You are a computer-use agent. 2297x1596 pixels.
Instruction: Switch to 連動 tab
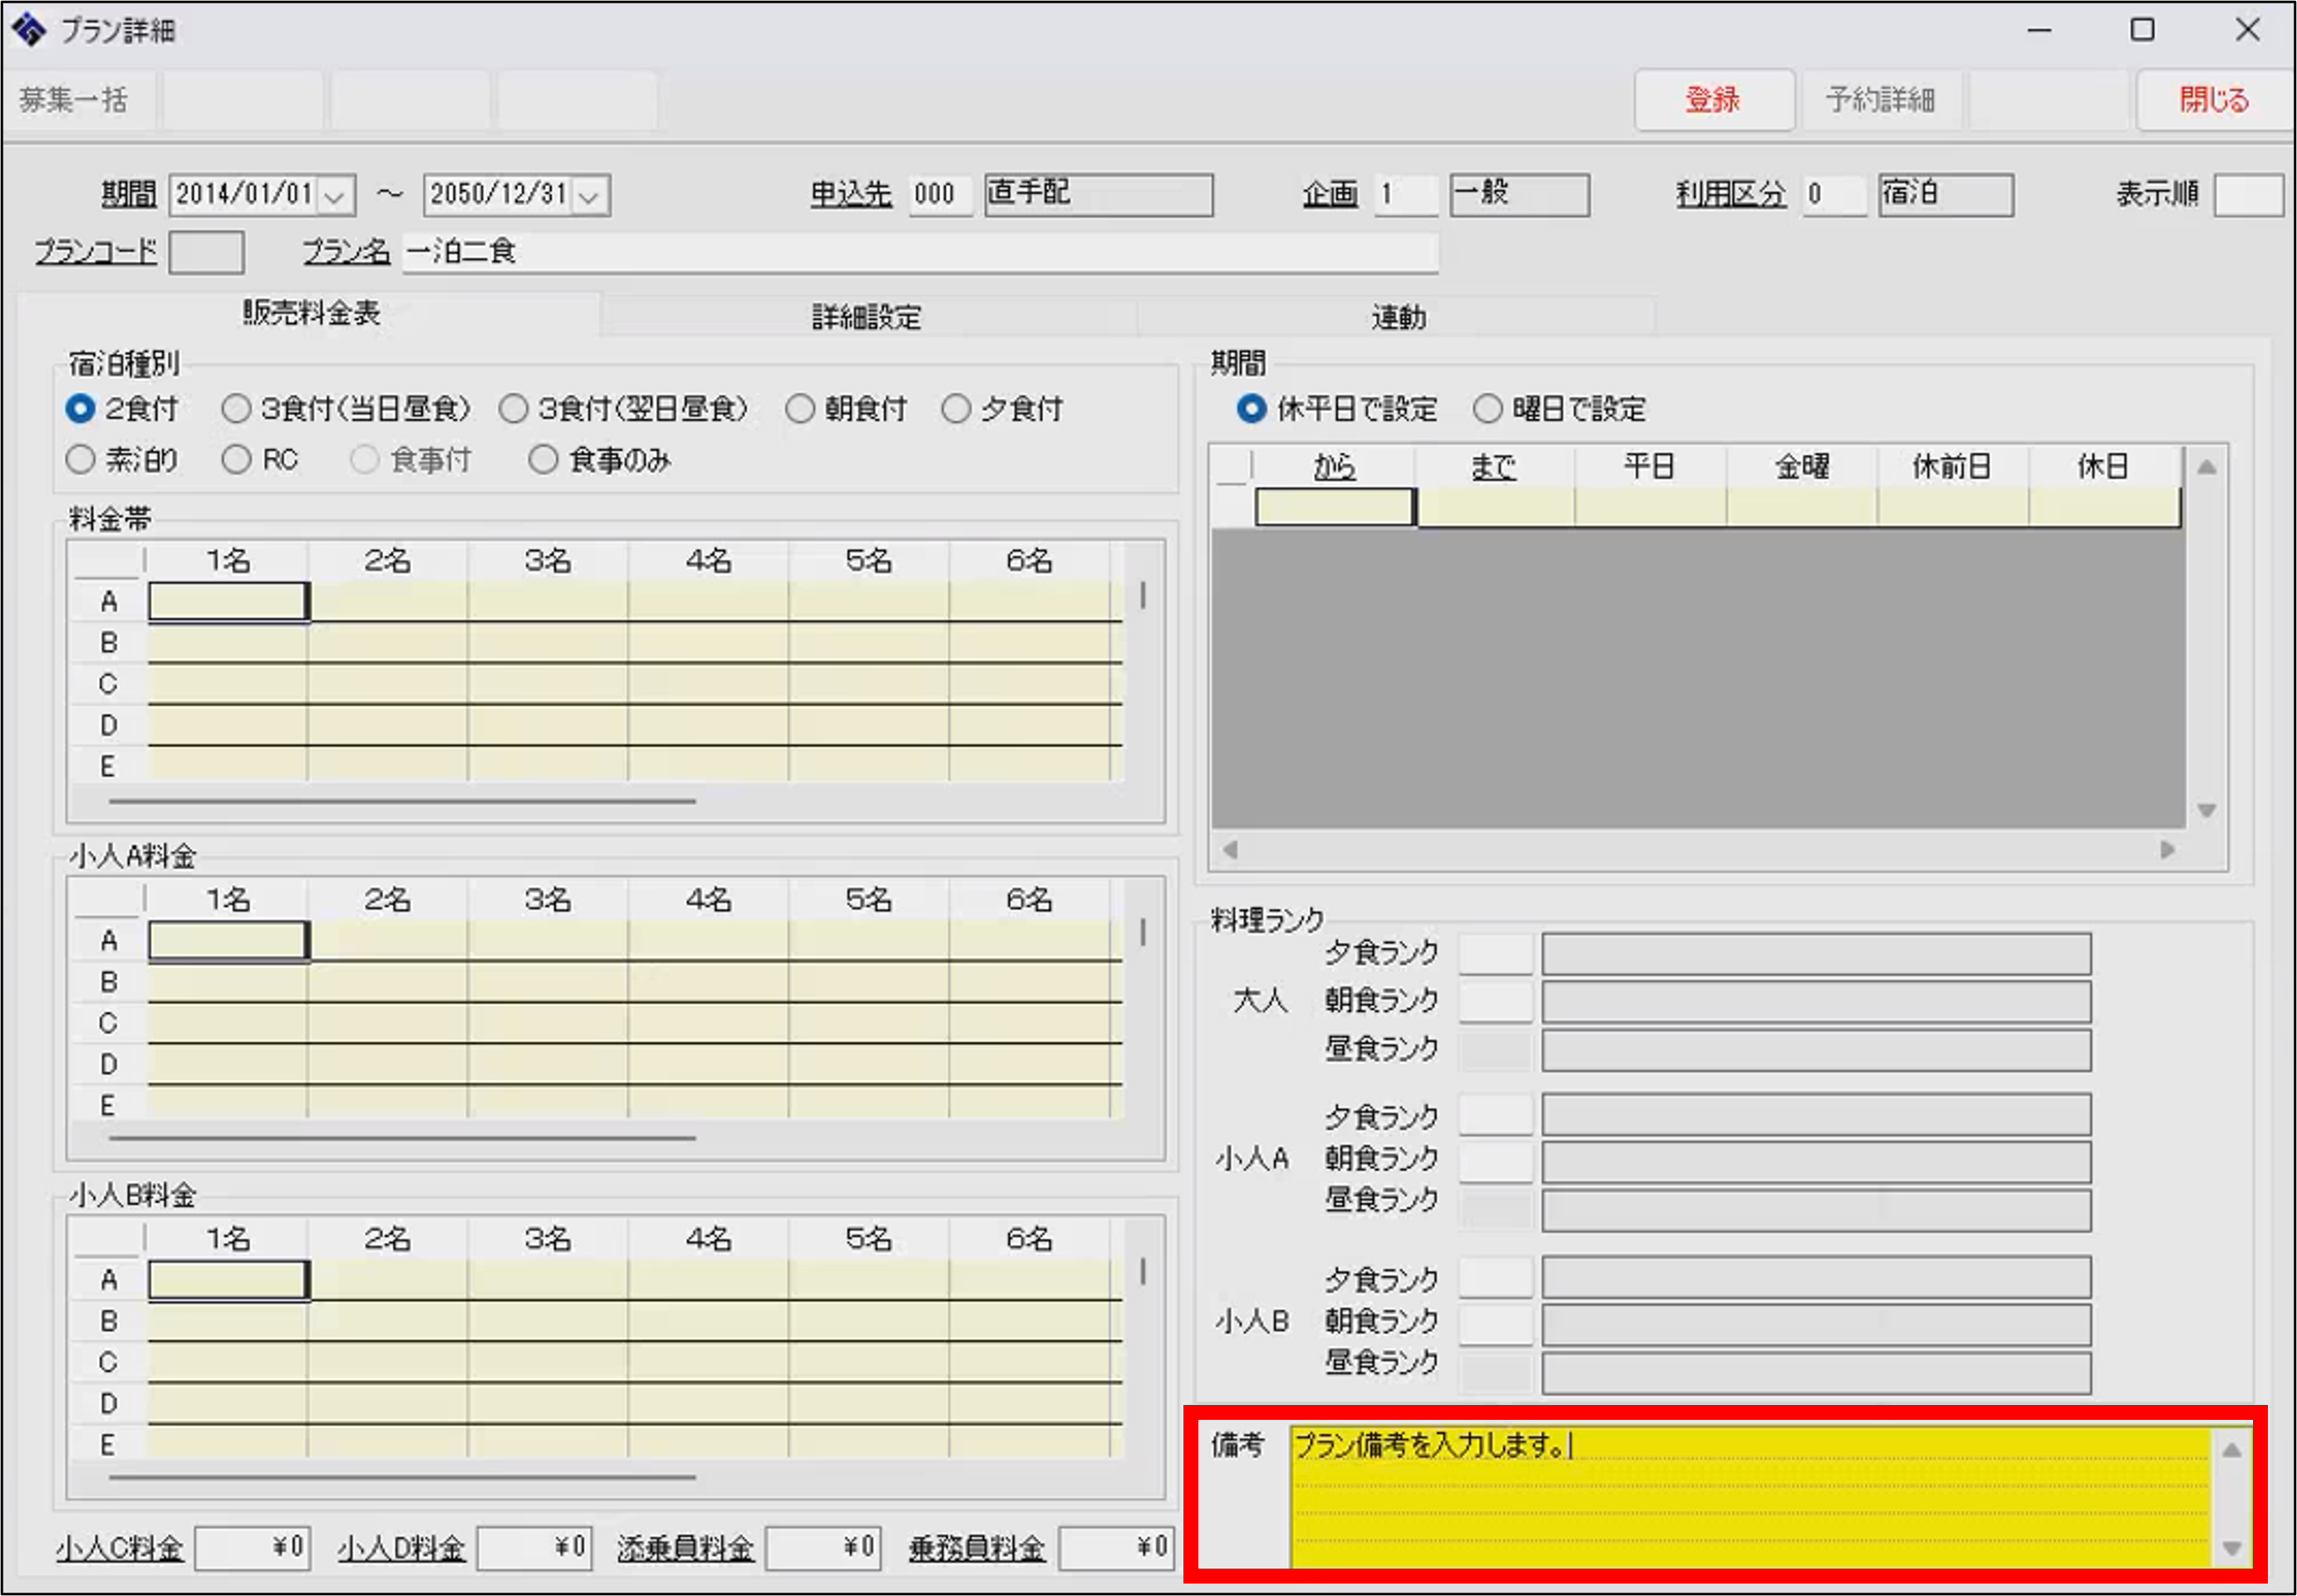click(1397, 318)
